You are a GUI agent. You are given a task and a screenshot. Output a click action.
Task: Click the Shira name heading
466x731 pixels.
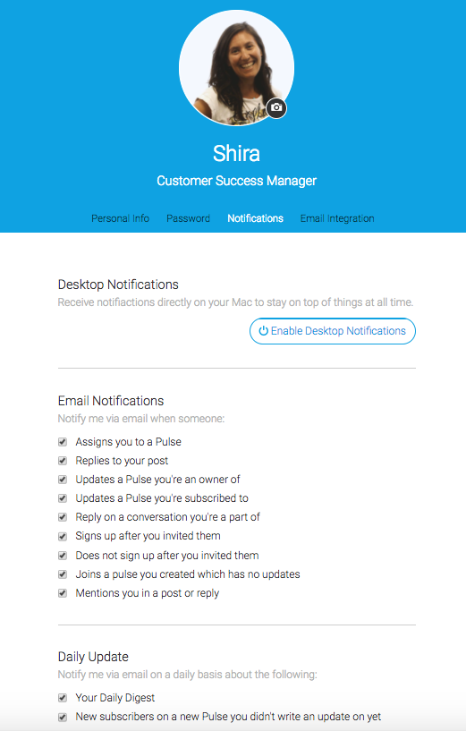click(x=236, y=153)
